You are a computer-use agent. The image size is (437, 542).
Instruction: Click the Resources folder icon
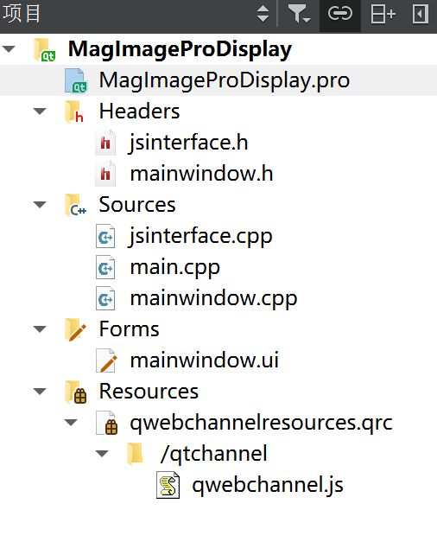pyautogui.click(x=76, y=392)
